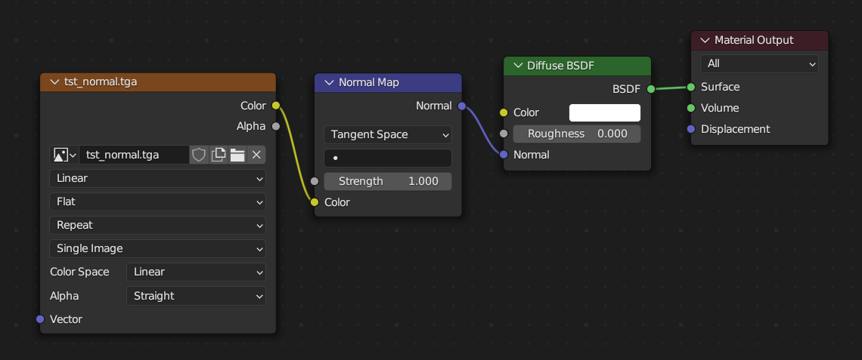Open the Alpha Straight dropdown
Image resolution: width=862 pixels, height=360 pixels.
[x=197, y=296]
